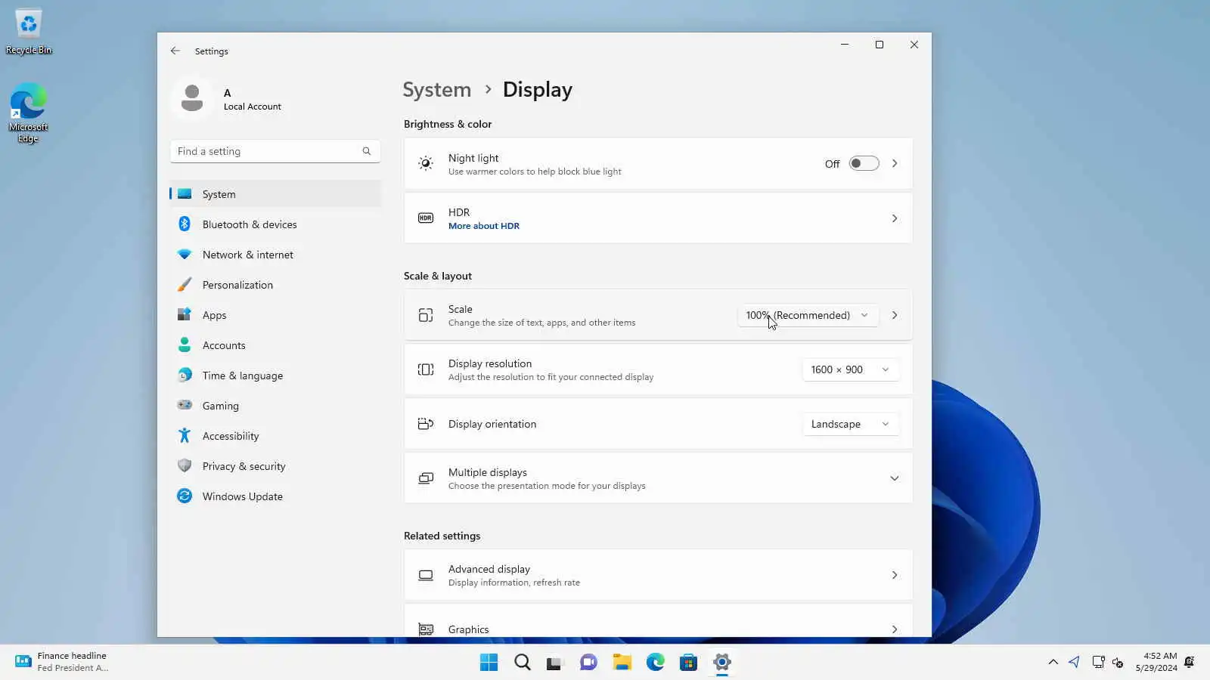Image resolution: width=1210 pixels, height=680 pixels.
Task: Click the HDR badge icon
Action: [x=426, y=218]
